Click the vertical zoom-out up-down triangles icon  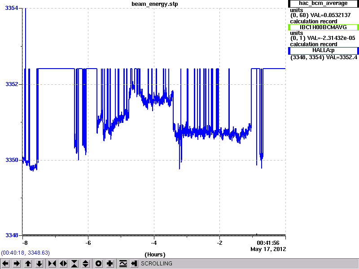click(86, 264)
